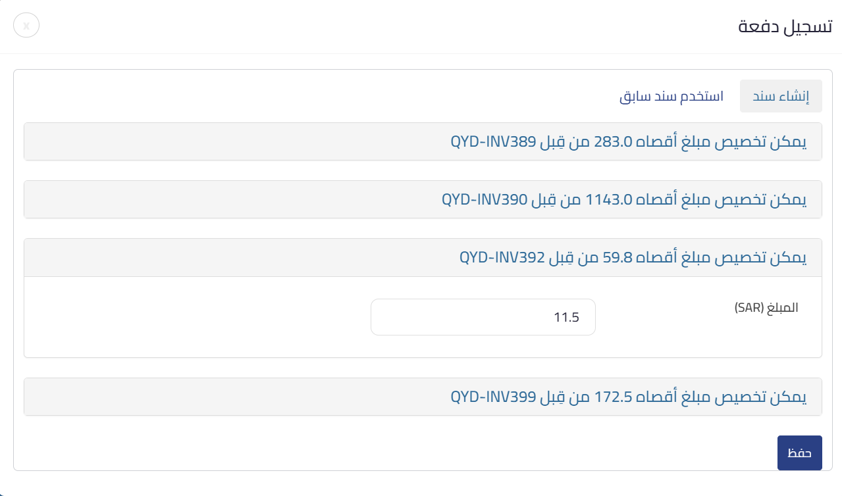Expand the QYD-INV399 invoice accordion

click(x=629, y=396)
